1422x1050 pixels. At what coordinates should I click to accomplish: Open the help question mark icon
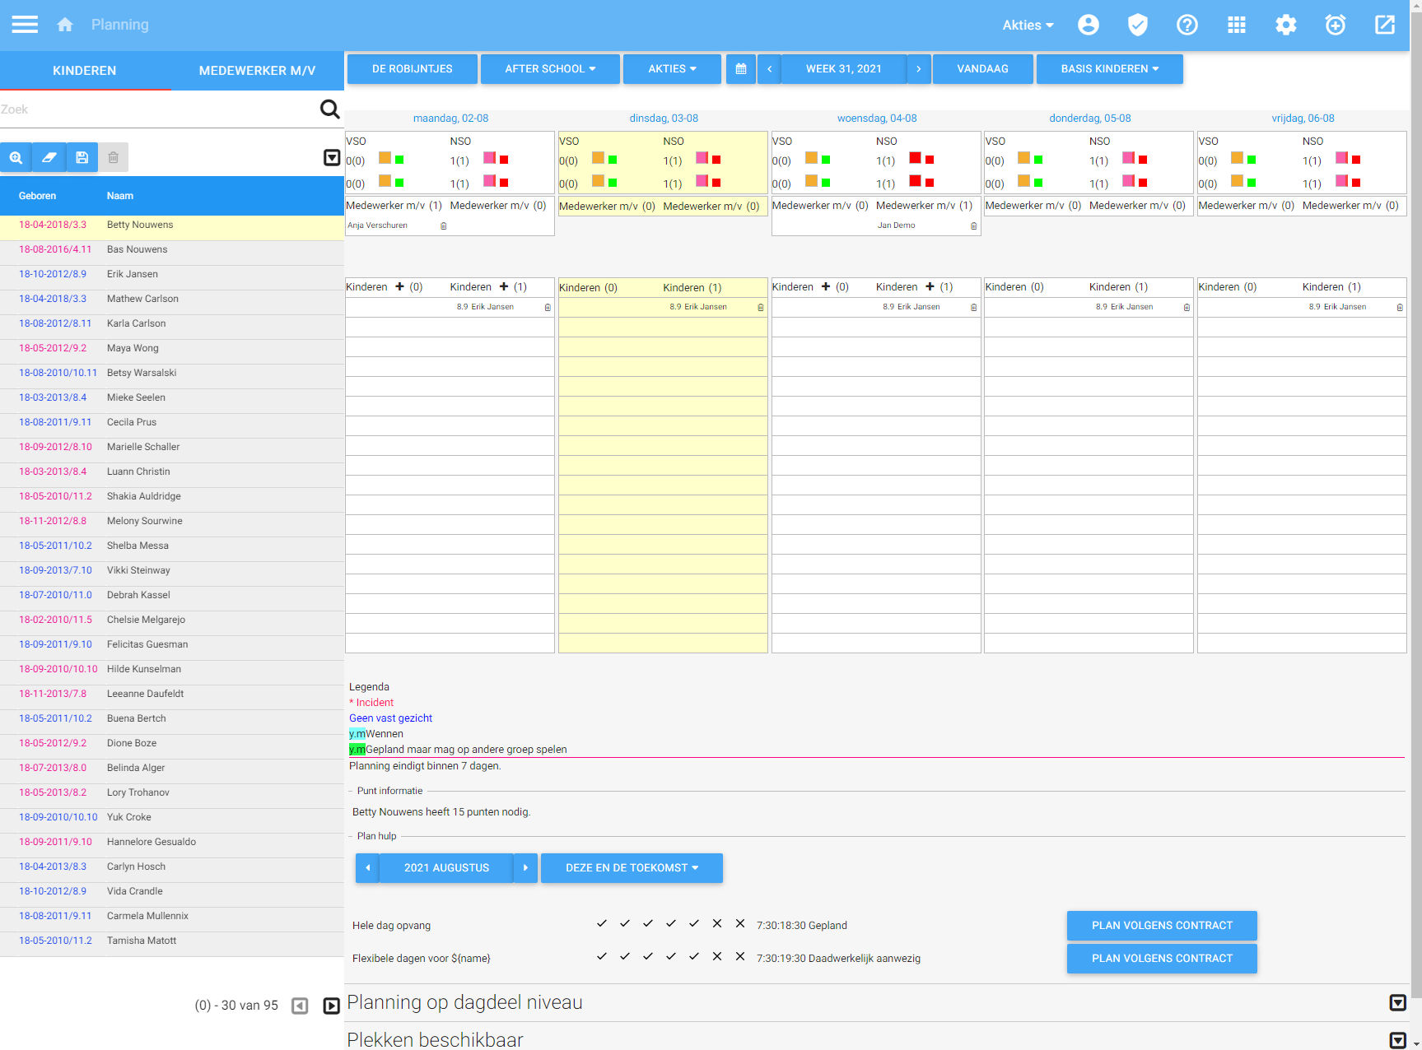click(1187, 25)
